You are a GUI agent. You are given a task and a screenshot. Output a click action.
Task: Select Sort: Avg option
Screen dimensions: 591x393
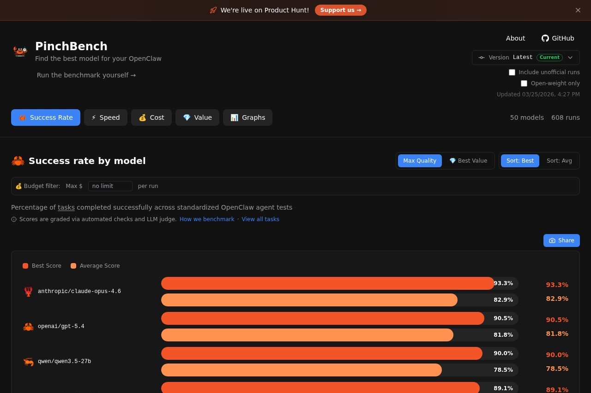coord(559,161)
